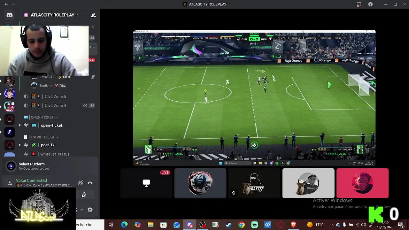
Task: Open Discord user settings gear
Action: 90,210
